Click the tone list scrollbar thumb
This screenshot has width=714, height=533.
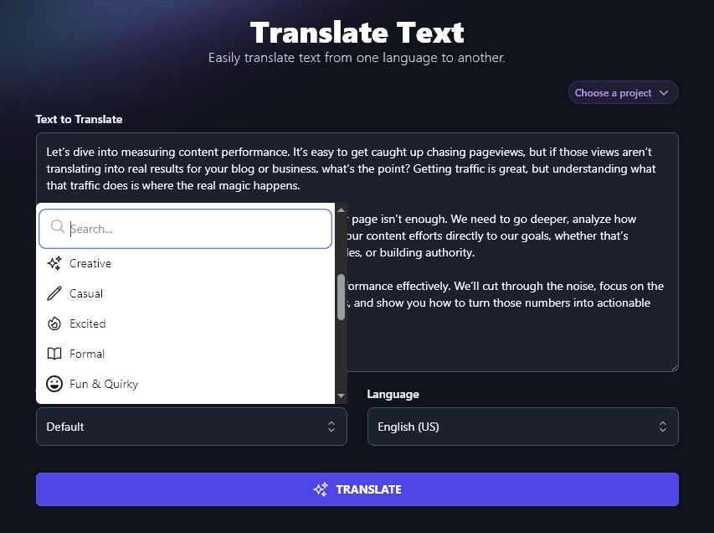click(x=341, y=297)
